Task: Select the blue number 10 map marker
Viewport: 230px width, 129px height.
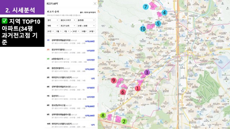Action: click(x=143, y=29)
